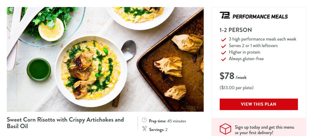Click the $78 /week price
The height and width of the screenshot is (136, 310).
233,76
